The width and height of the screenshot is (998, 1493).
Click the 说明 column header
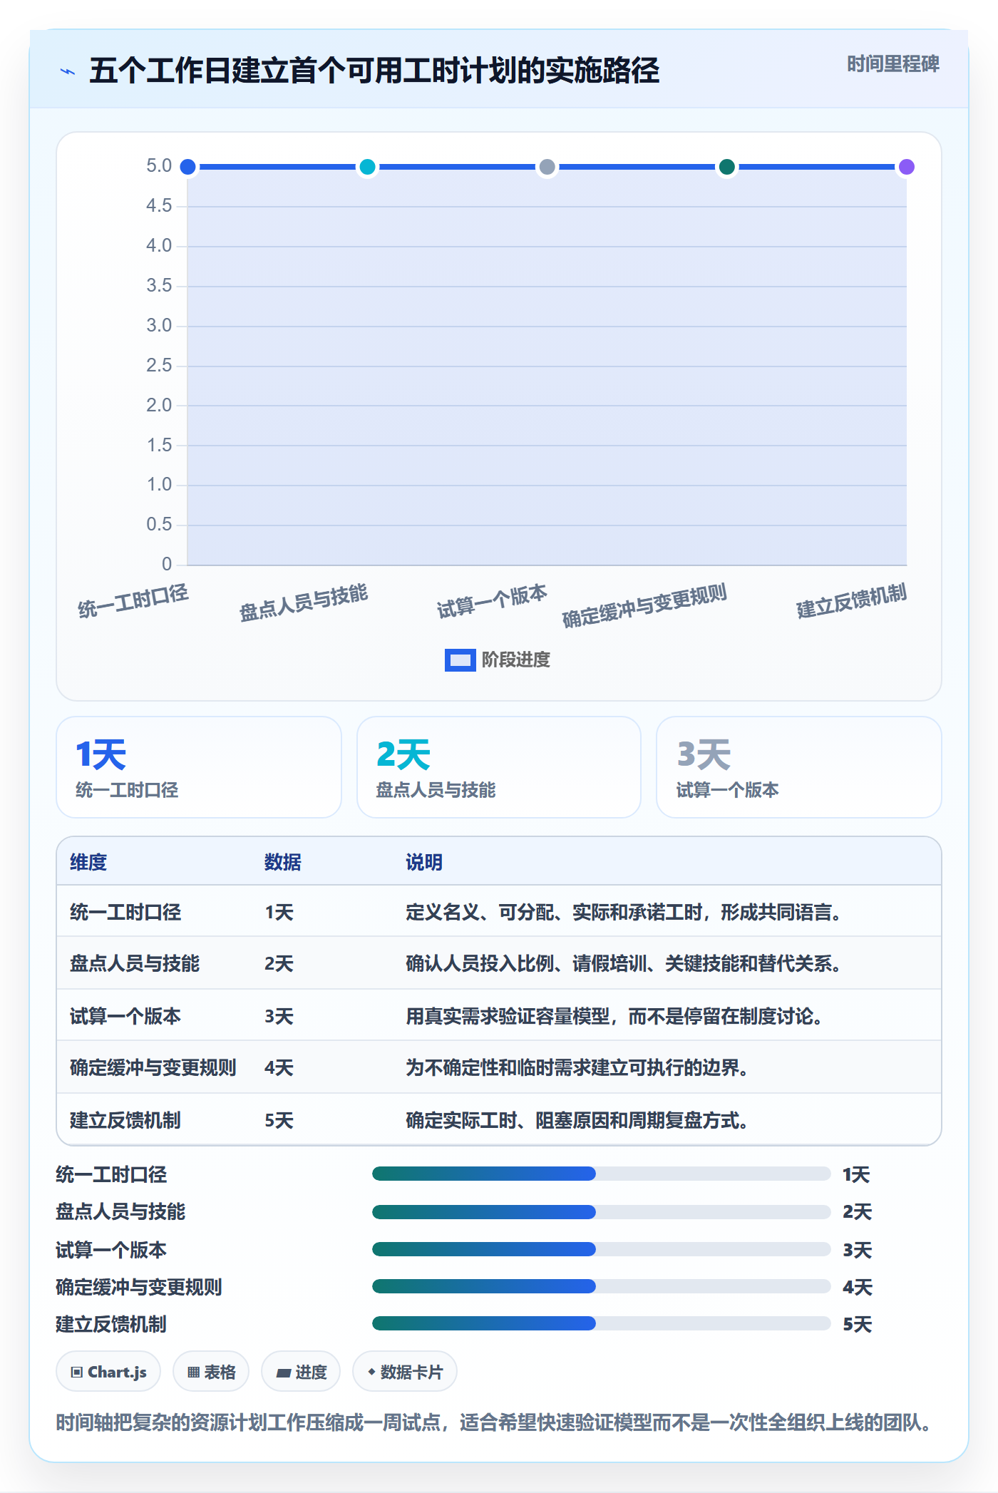click(x=424, y=862)
